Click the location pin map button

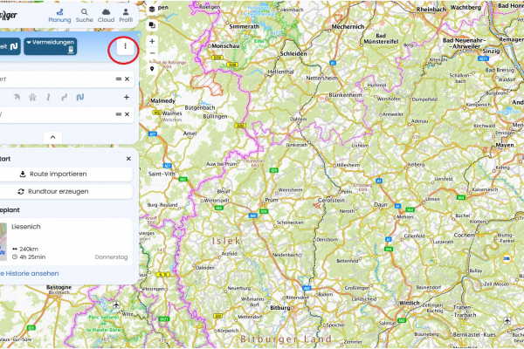point(152,69)
